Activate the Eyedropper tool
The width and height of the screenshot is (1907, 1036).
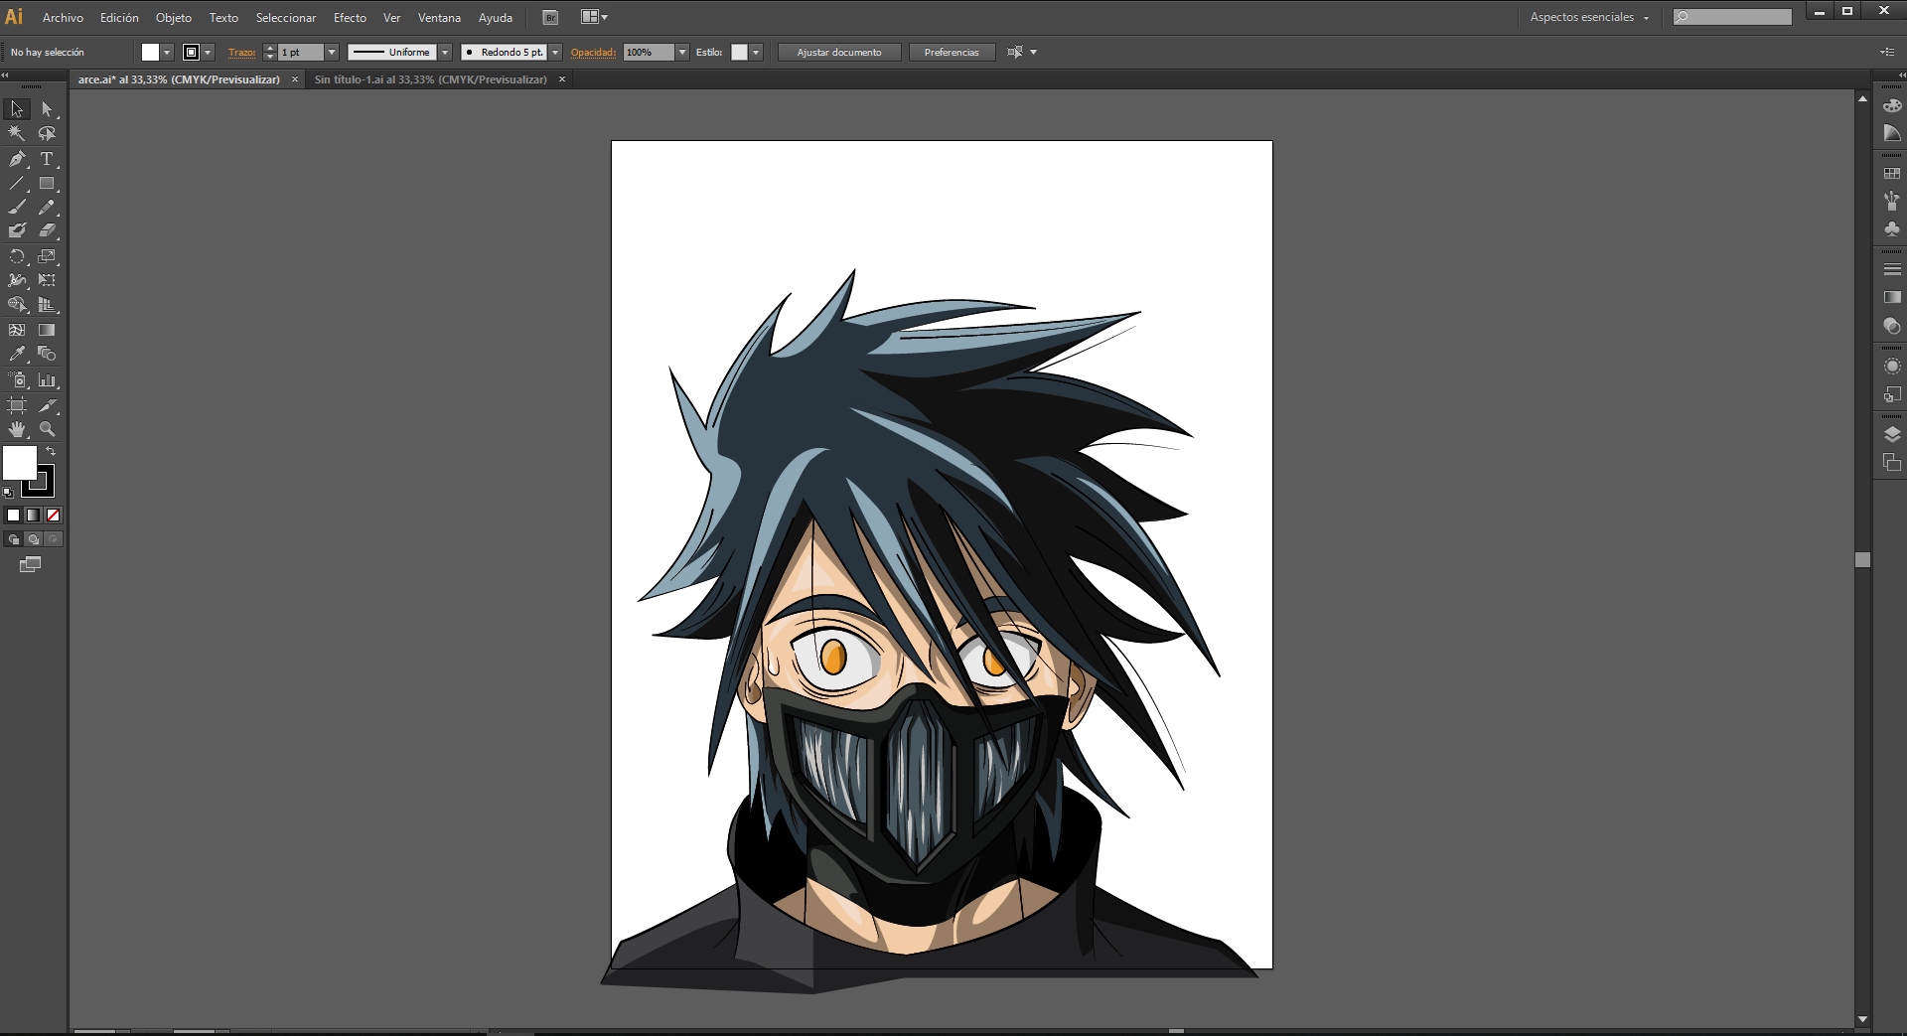(17, 354)
